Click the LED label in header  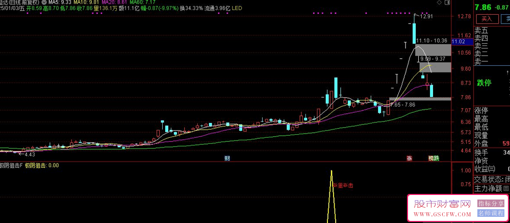pos(237,8)
